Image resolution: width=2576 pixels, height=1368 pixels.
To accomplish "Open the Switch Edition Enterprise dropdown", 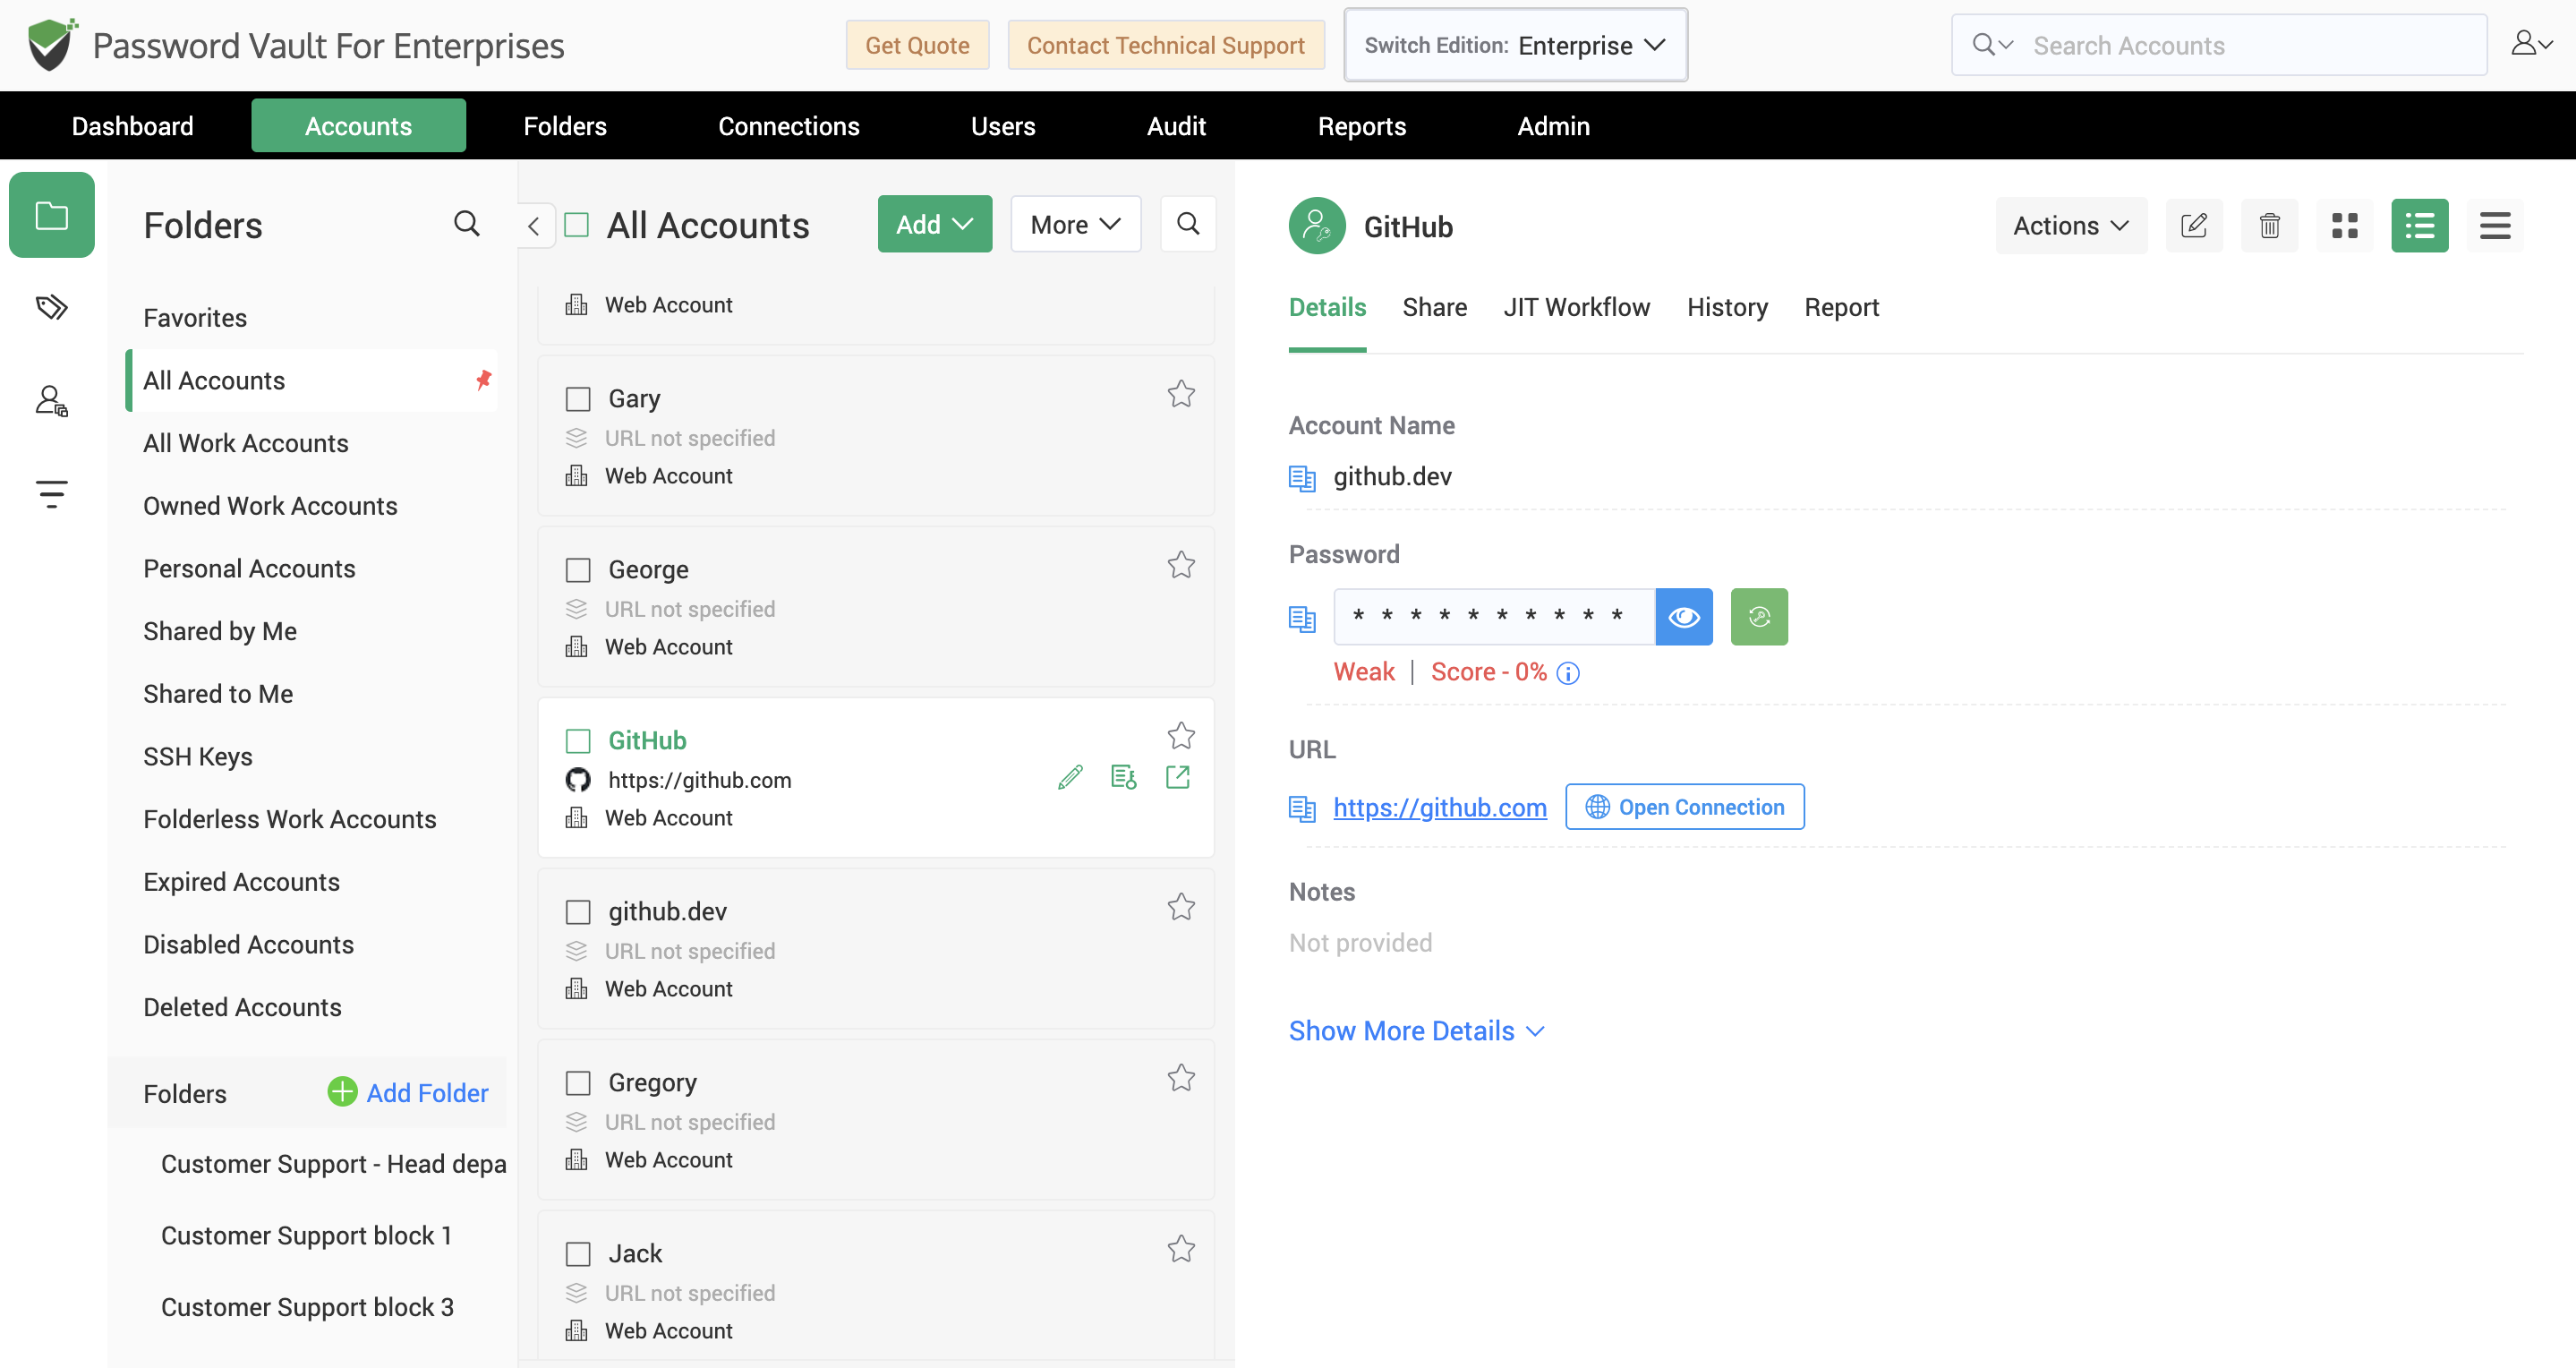I will coord(1515,45).
